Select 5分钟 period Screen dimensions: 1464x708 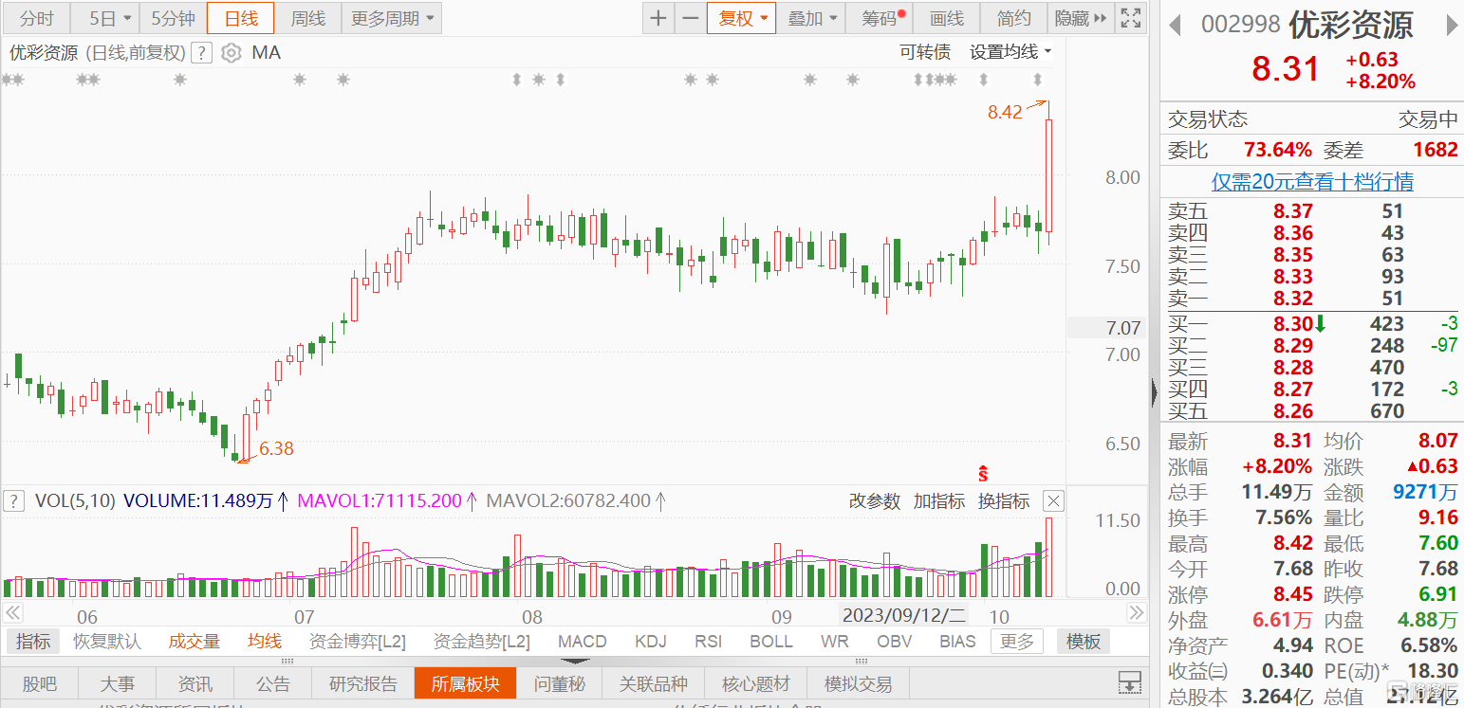tap(173, 18)
